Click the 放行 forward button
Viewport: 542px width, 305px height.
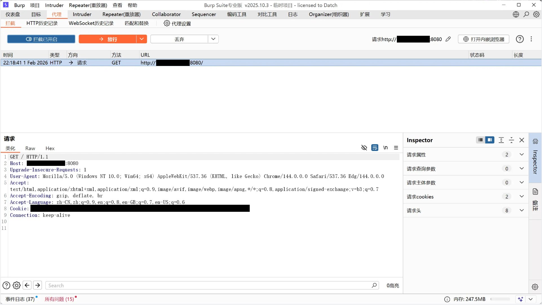coord(108,39)
